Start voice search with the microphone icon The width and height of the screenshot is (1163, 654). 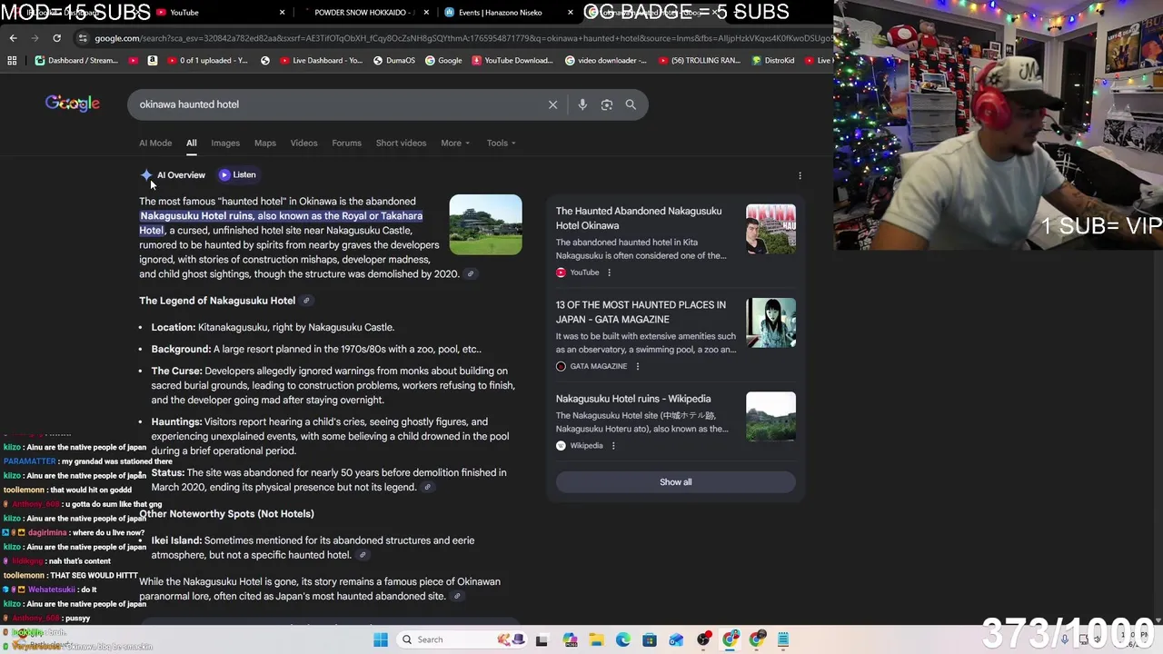(x=582, y=104)
